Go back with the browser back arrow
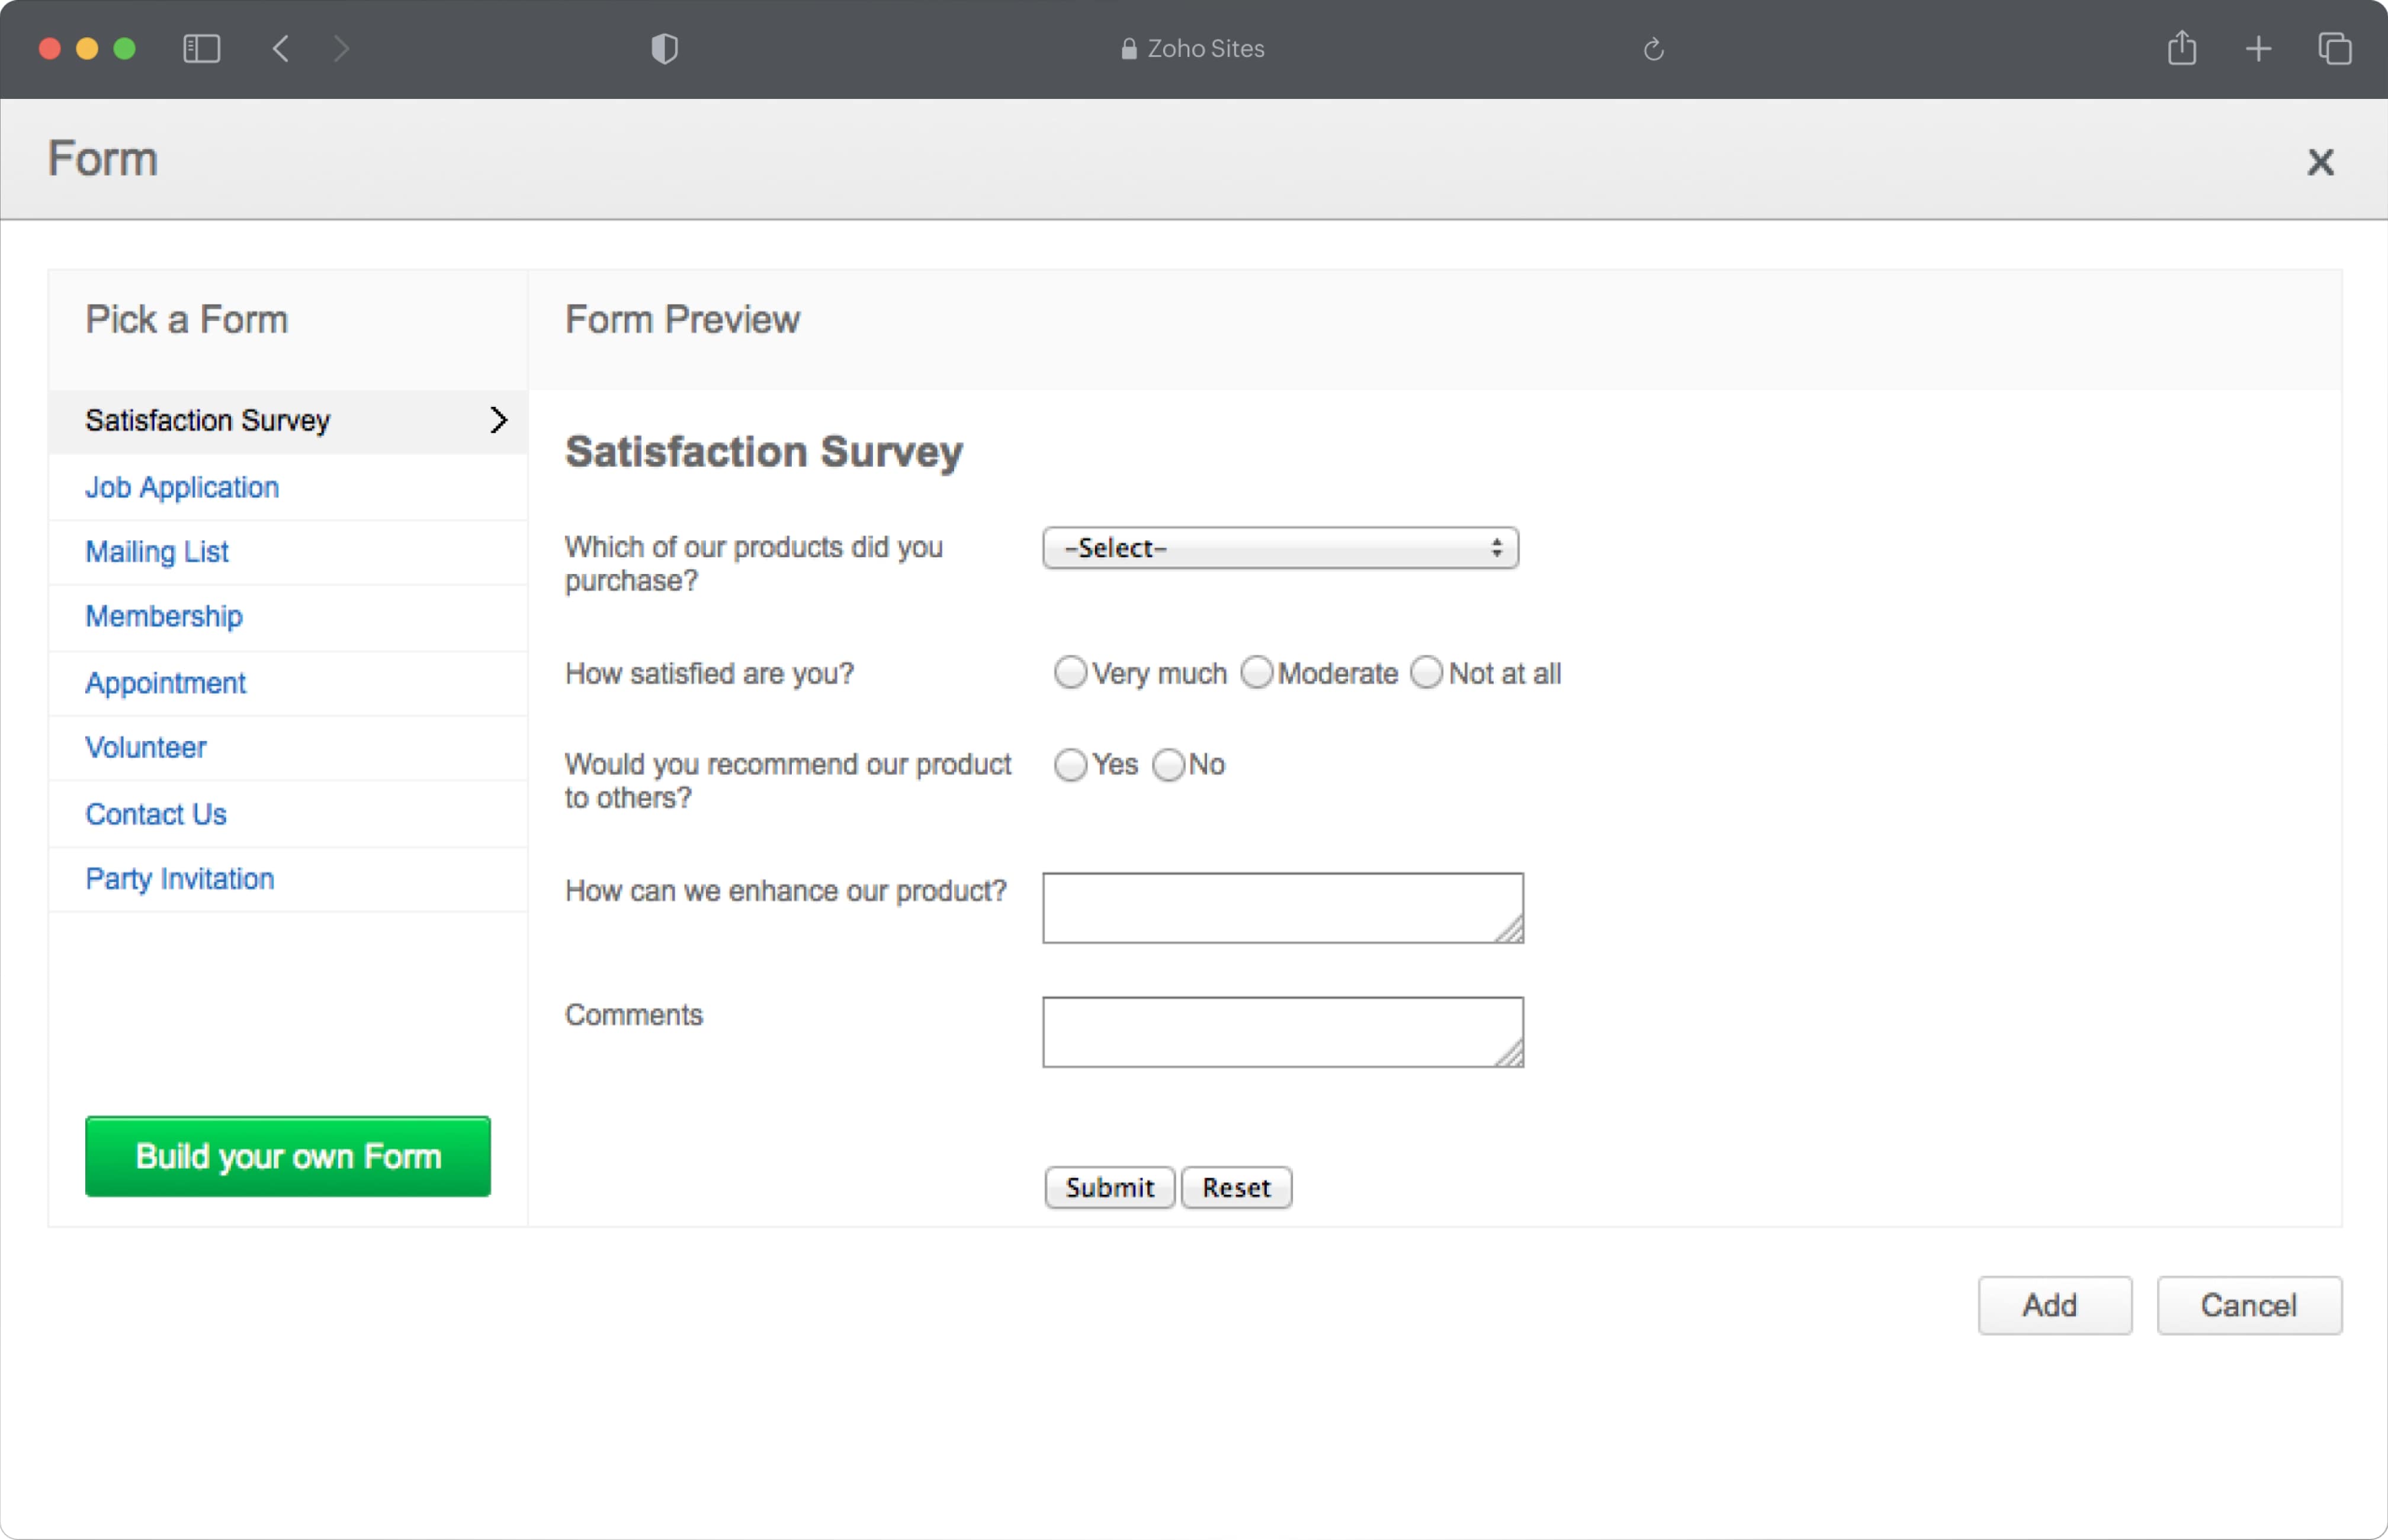Viewport: 2388px width, 1540px height. [281, 48]
